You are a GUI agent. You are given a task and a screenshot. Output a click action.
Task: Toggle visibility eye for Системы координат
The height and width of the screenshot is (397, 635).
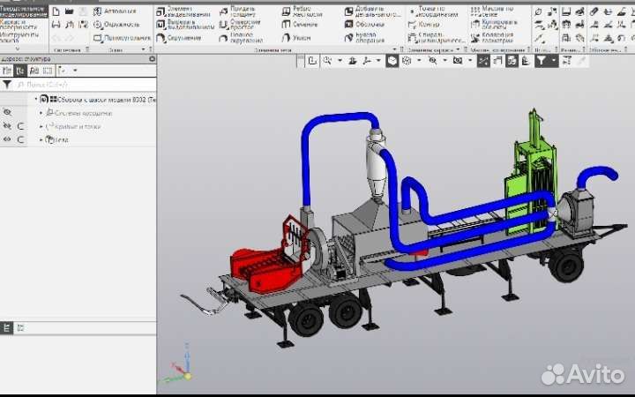click(x=7, y=113)
